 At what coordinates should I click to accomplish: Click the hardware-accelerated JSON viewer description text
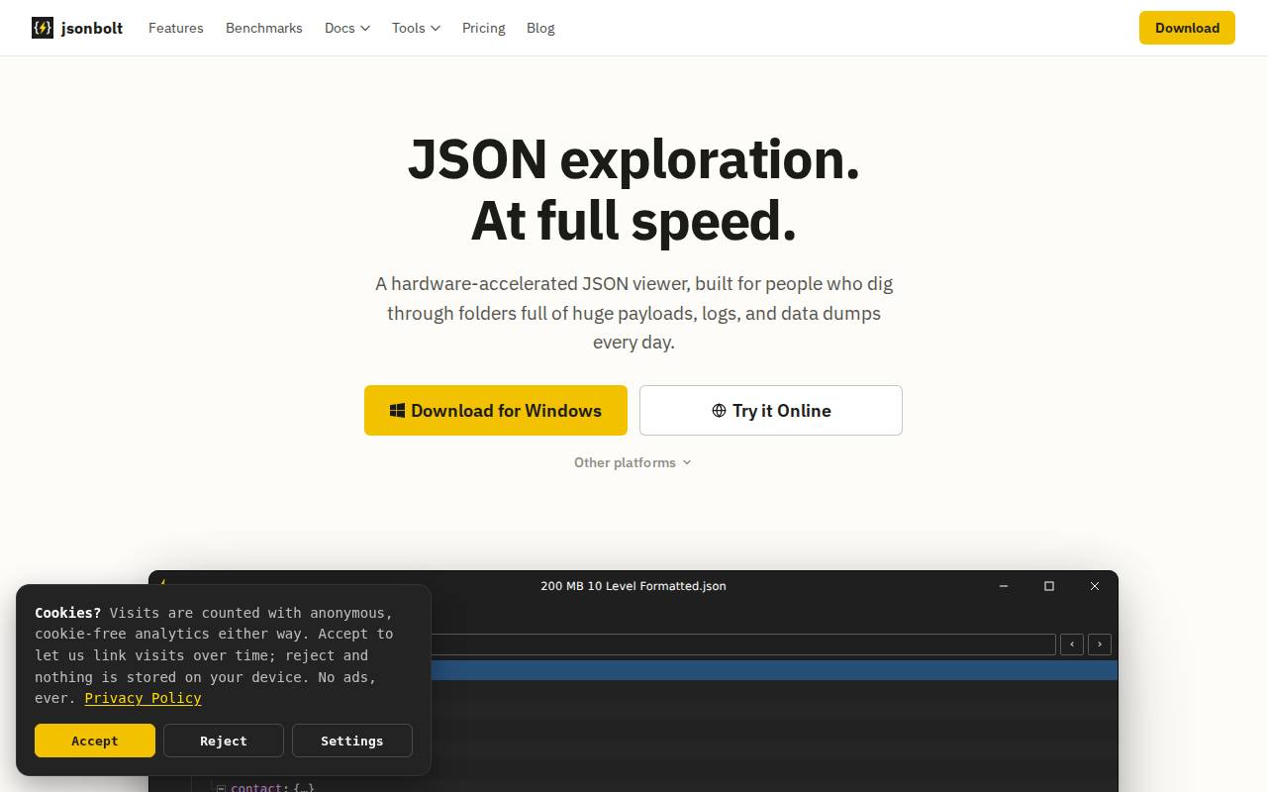coord(633,313)
